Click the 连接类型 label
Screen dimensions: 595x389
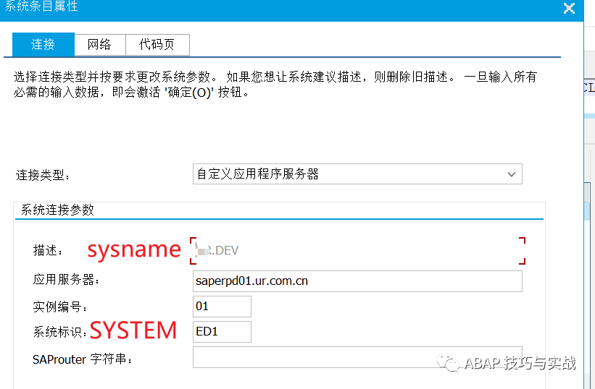click(43, 175)
